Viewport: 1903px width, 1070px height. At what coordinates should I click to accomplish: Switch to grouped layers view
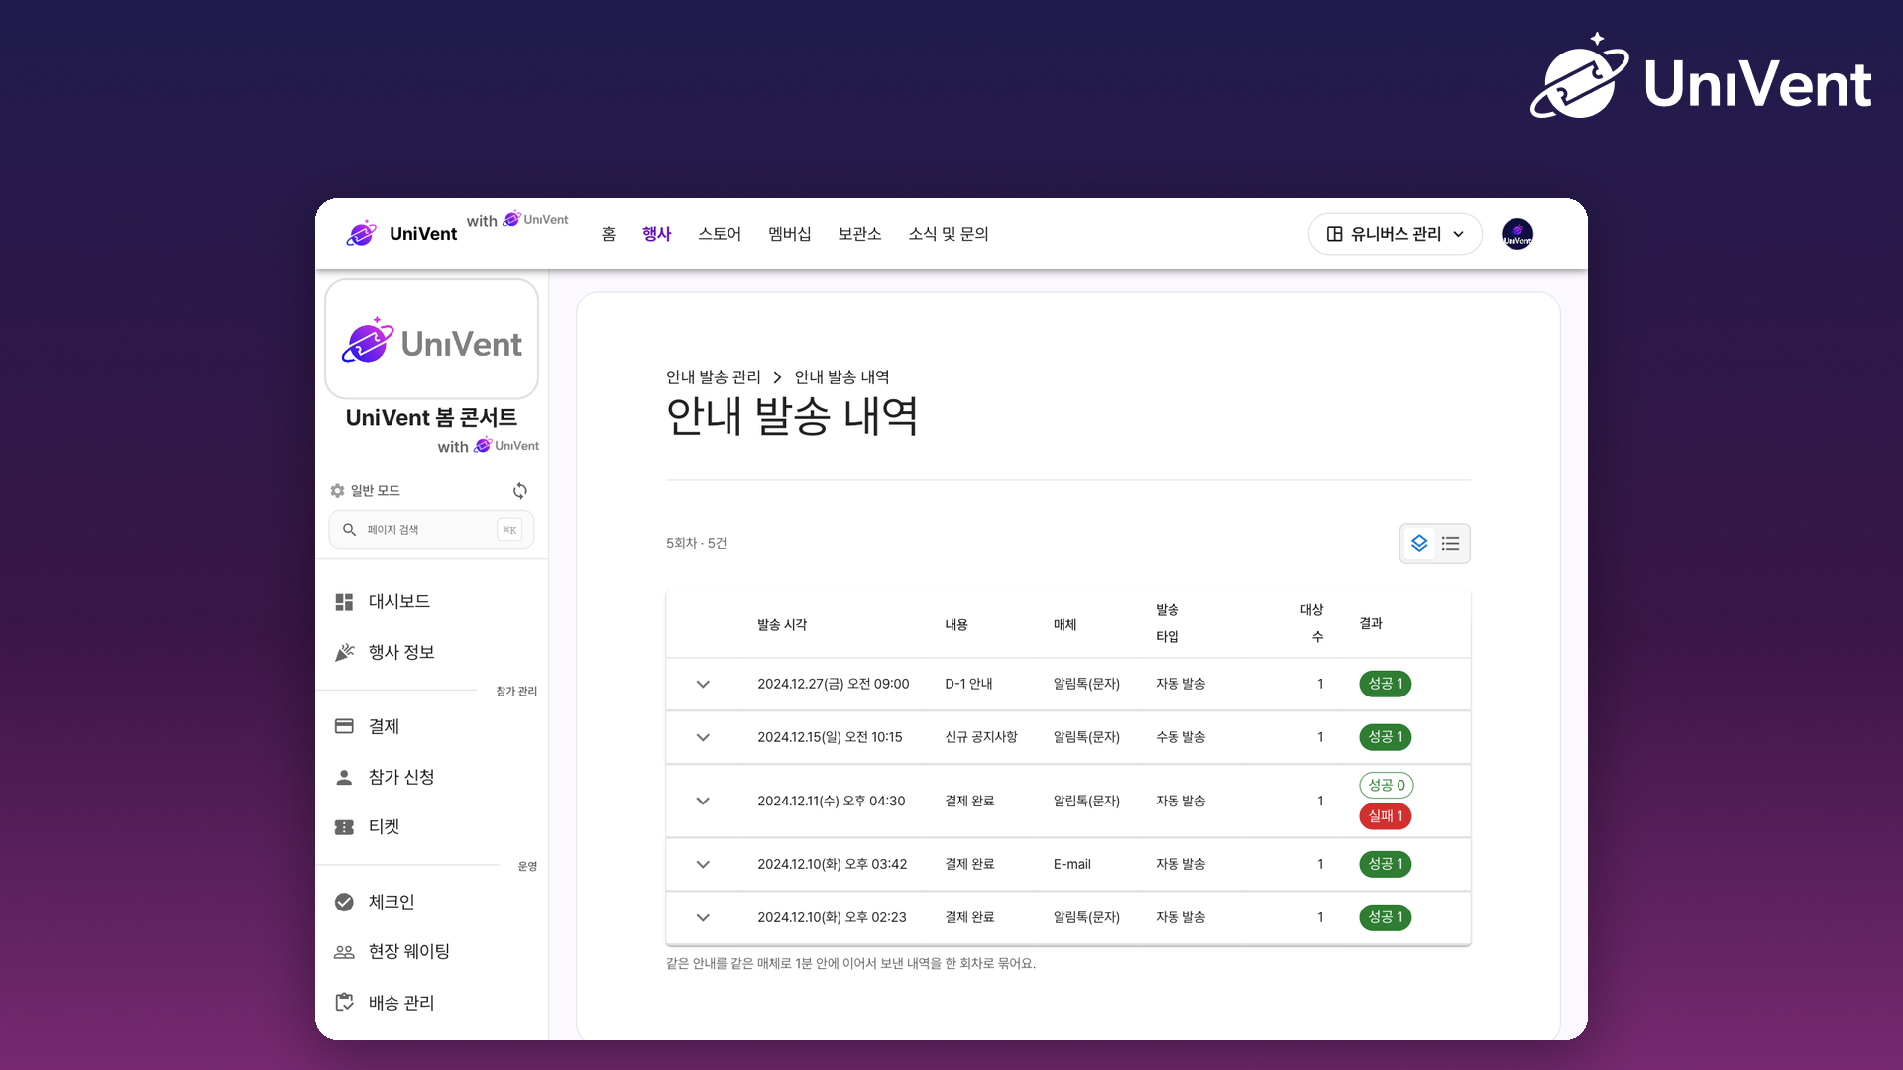coord(1419,543)
